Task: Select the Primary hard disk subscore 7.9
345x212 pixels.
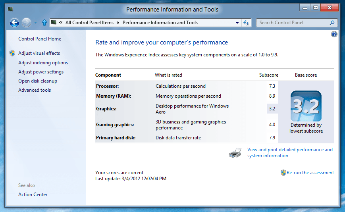Action: coord(272,138)
